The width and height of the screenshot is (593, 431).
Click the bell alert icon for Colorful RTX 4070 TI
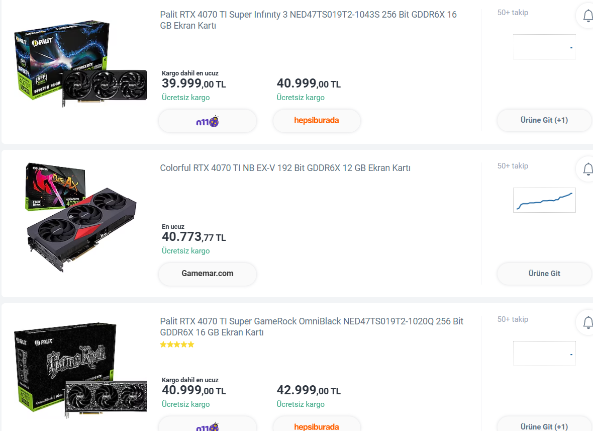pyautogui.click(x=587, y=169)
